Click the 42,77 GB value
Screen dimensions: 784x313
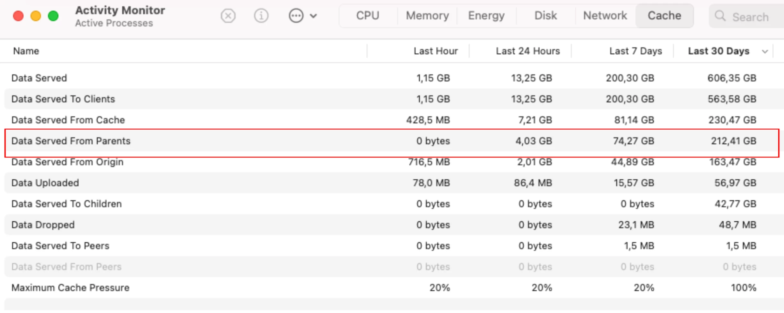(735, 204)
